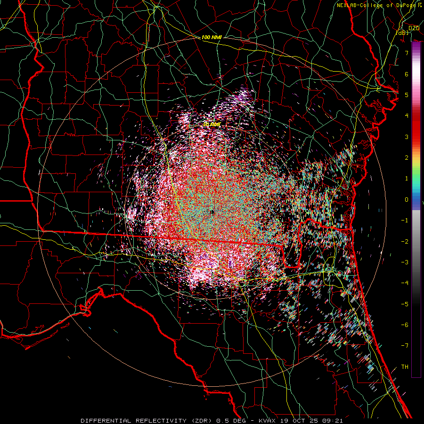
Task: Click the bottom caption reading DIFFERENTIAL REFLECTIVITY (ZDR)
Action: click(147, 421)
